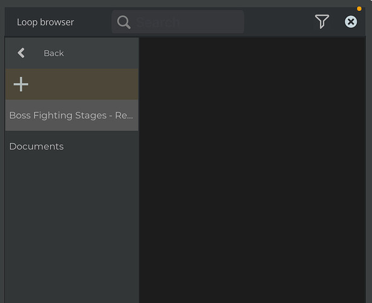Click the divider between sidebar and content pane
The height and width of the screenshot is (303, 372).
point(139,182)
